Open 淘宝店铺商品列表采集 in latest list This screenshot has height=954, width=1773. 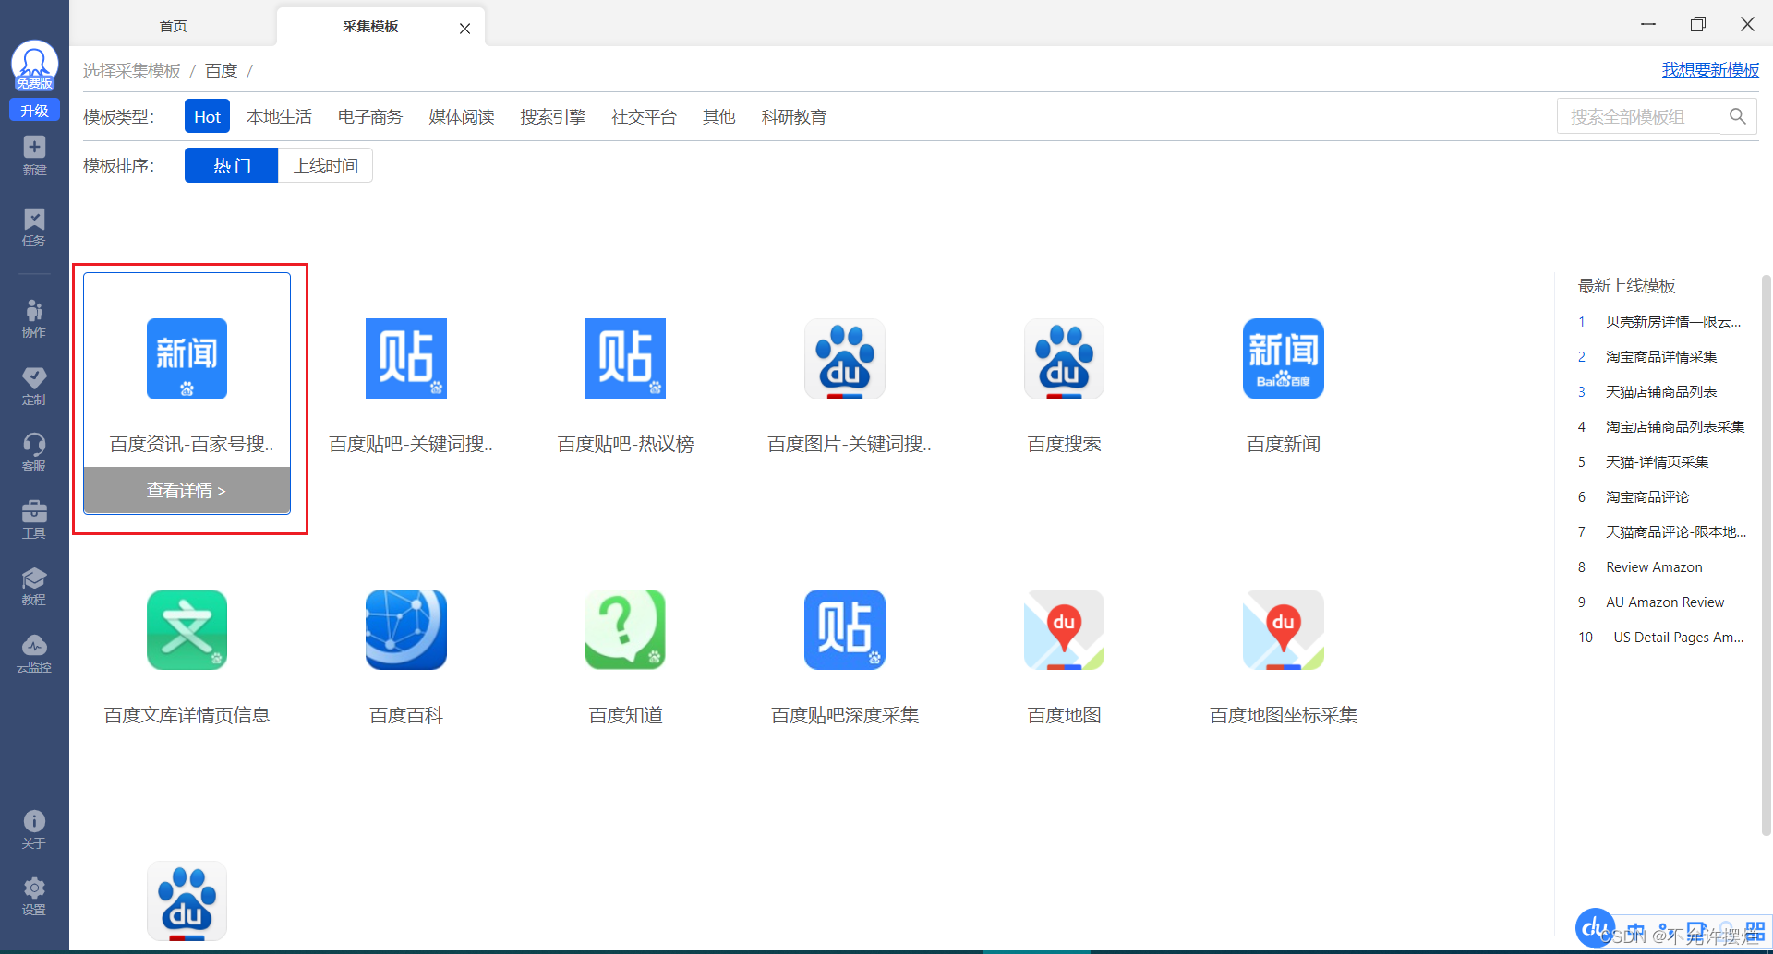pos(1675,427)
